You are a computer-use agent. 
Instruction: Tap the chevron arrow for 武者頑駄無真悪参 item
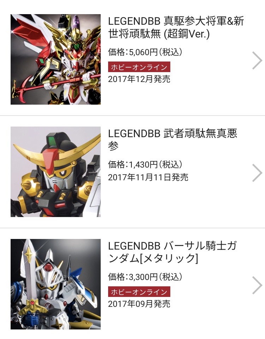[x=257, y=173]
